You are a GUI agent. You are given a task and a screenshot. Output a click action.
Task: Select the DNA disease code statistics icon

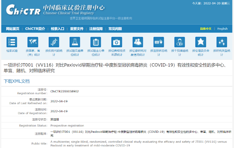pos(54,42)
